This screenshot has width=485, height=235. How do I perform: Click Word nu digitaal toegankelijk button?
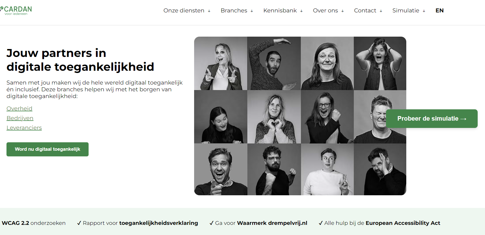47,149
